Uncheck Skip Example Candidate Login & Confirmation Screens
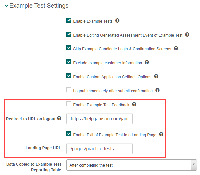The image size is (200, 175). pos(69,48)
